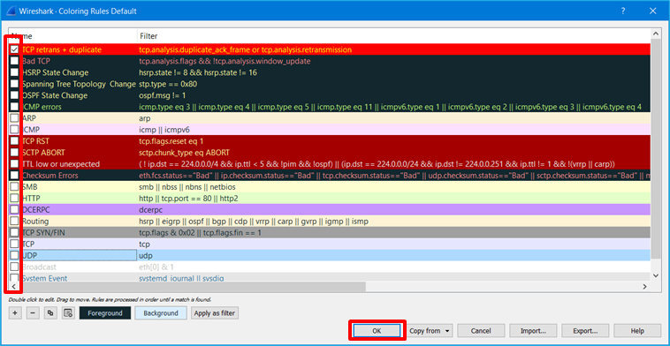Viewport: 670px width, 346px height.
Task: Select the TCP SYN/FIN filter text
Action: [x=200, y=232]
